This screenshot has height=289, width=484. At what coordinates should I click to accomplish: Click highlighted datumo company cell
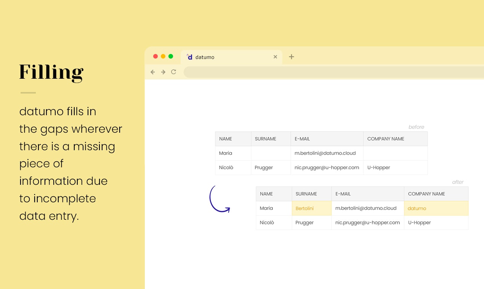pyautogui.click(x=436, y=208)
